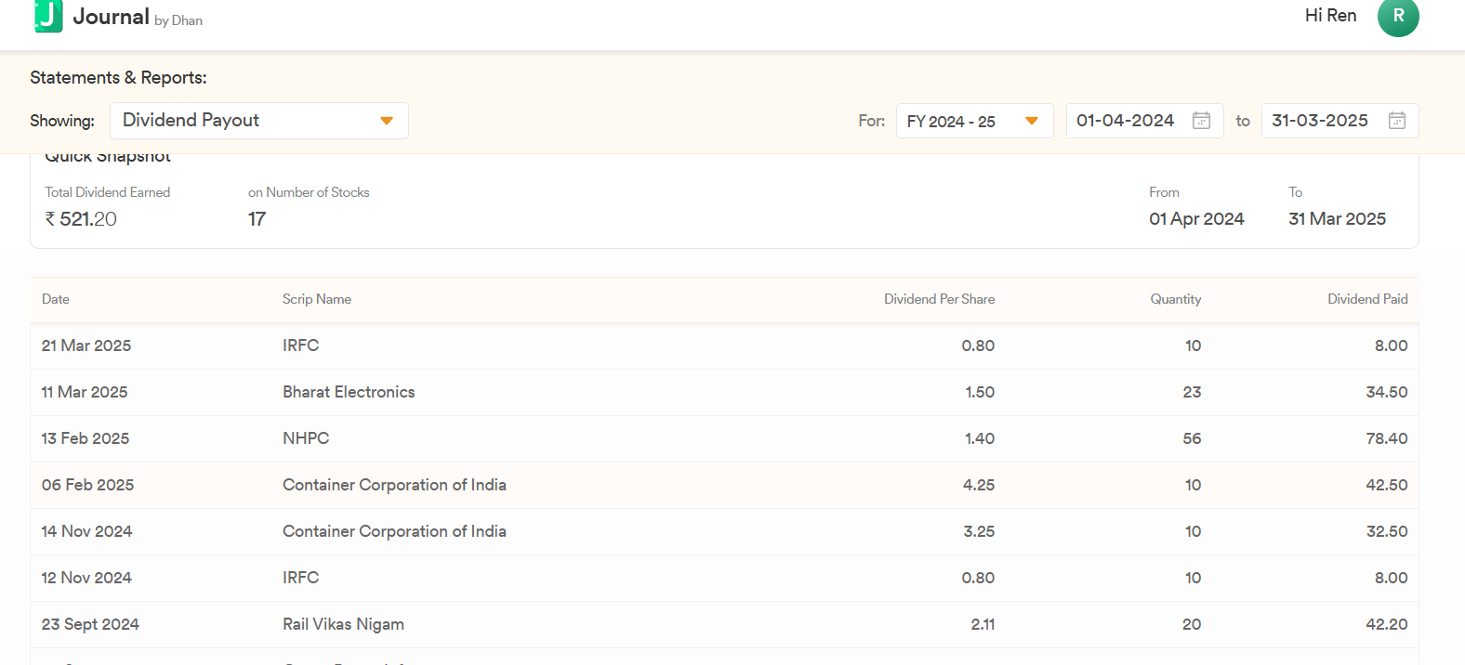Click the 13 Feb 2025 date cell

(86, 438)
